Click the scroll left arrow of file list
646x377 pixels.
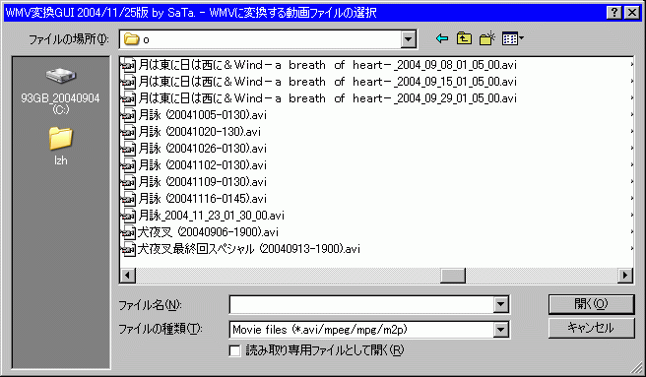128,276
